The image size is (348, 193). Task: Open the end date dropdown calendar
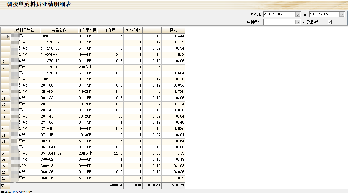[x=342, y=14]
